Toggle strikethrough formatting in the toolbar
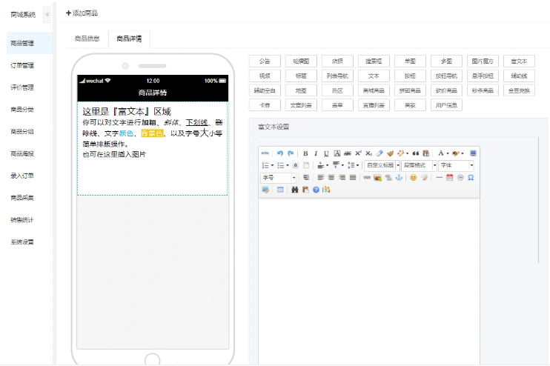Image resolution: width=550 pixels, height=366 pixels. click(x=347, y=153)
